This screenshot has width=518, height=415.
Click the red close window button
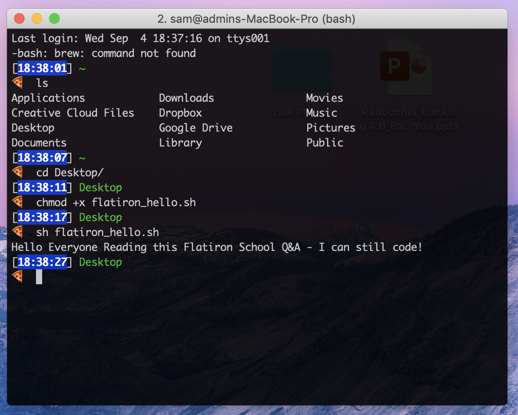click(19, 18)
